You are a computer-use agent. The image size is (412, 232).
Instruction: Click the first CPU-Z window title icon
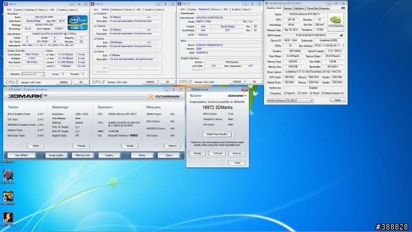(x=6, y=5)
